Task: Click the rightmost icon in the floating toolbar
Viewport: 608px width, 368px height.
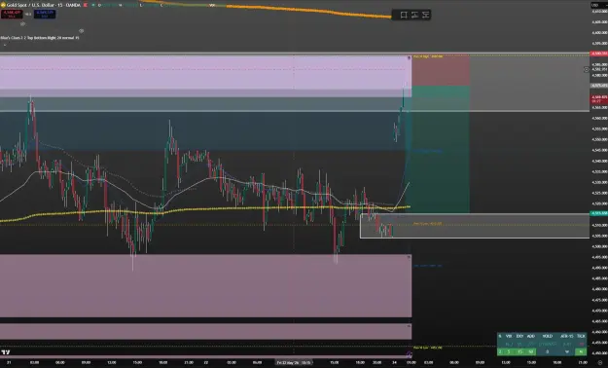Action: [x=425, y=15]
